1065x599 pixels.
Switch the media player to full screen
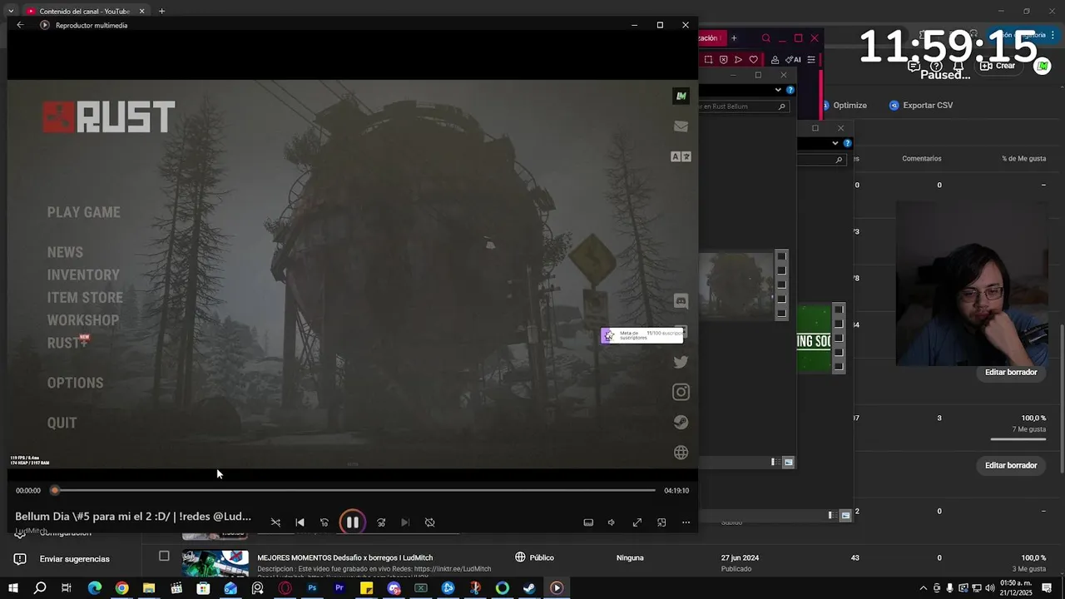click(637, 522)
